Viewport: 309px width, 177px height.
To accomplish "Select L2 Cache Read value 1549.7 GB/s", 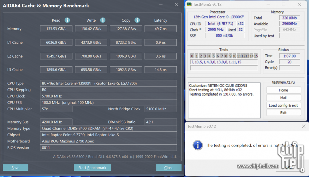I will point(56,56).
